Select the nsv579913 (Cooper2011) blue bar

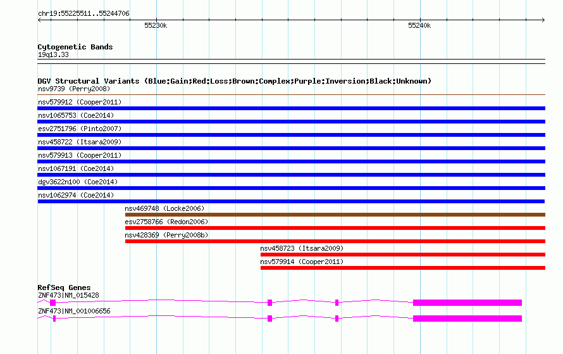click(x=291, y=161)
